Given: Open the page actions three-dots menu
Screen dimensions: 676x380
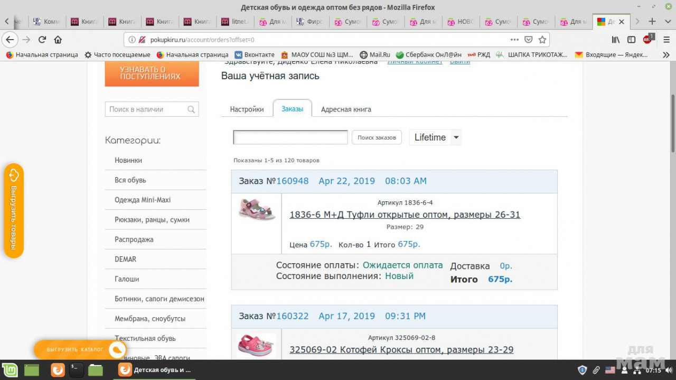Looking at the screenshot, I should coord(514,40).
